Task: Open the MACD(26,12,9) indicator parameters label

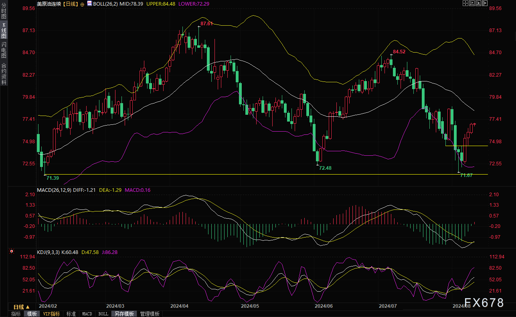Action: pyautogui.click(x=54, y=190)
